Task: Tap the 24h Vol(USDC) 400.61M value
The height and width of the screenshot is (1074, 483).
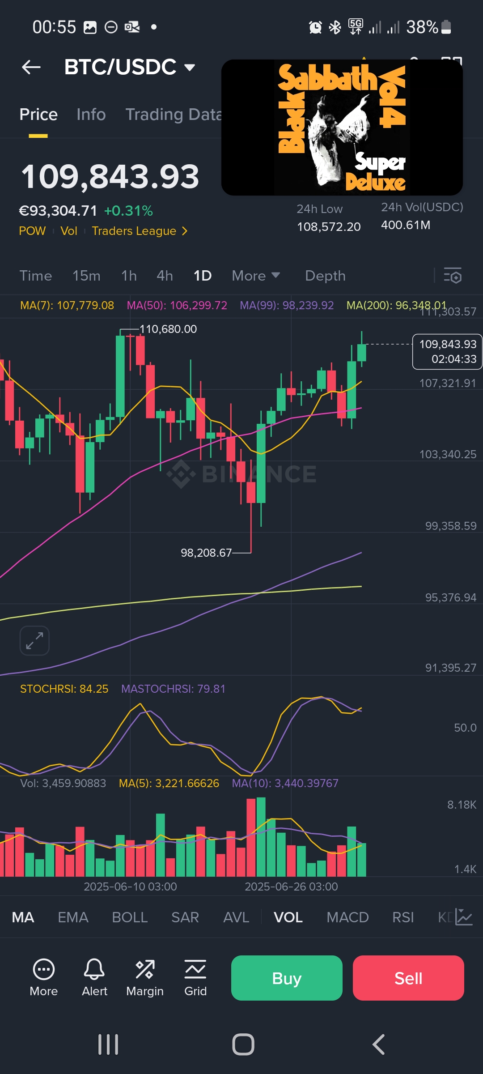Action: click(x=406, y=225)
